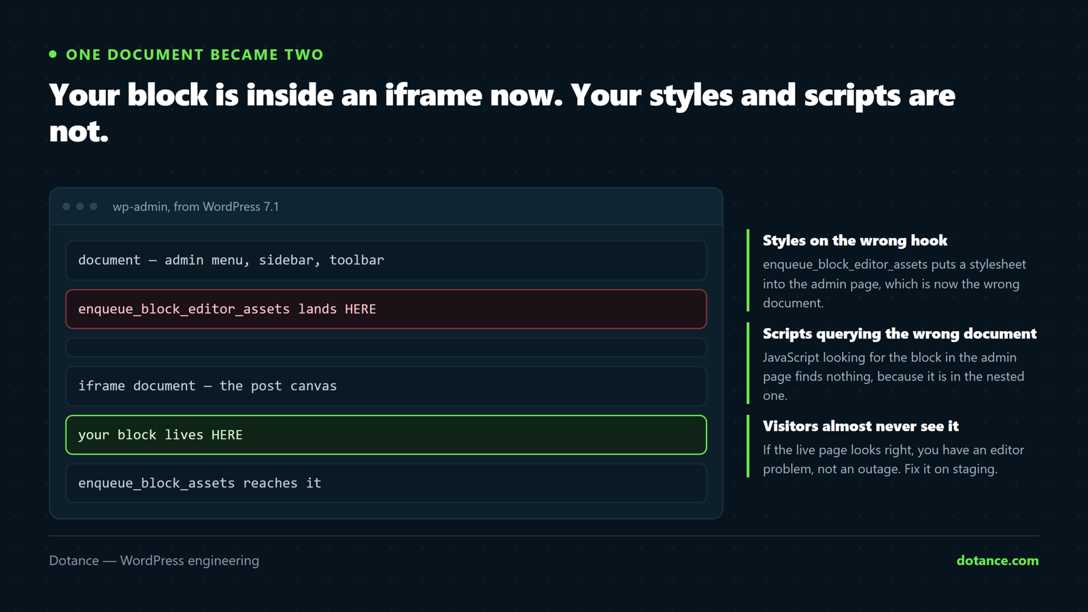This screenshot has height=612, width=1088.
Task: Click the paragraph starting 'JavaScript looking for the block'
Action: tap(893, 376)
